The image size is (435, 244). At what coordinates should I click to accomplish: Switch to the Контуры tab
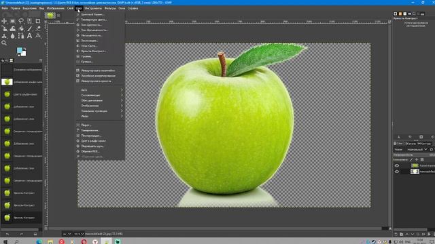coord(424,144)
